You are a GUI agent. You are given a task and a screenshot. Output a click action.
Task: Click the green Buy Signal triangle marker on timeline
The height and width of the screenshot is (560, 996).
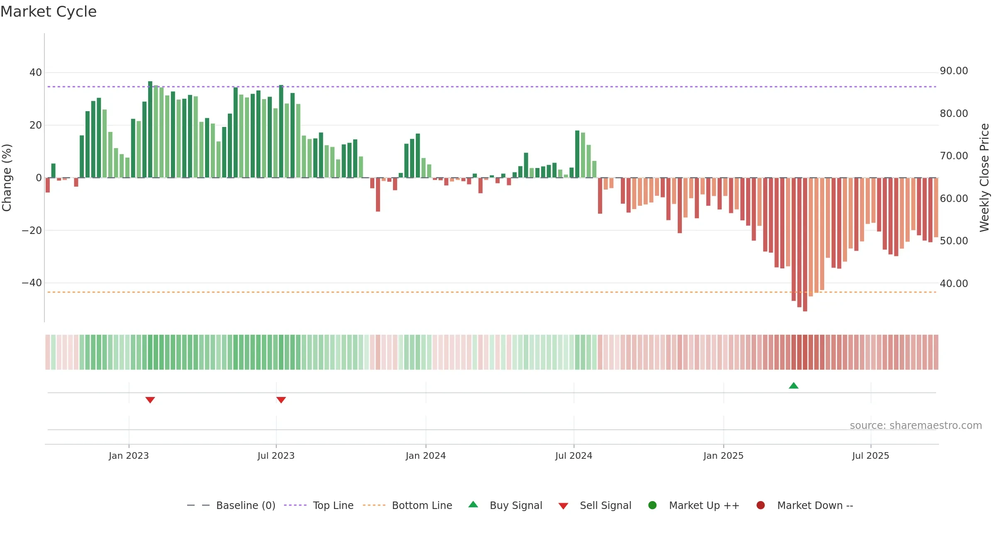coord(793,386)
